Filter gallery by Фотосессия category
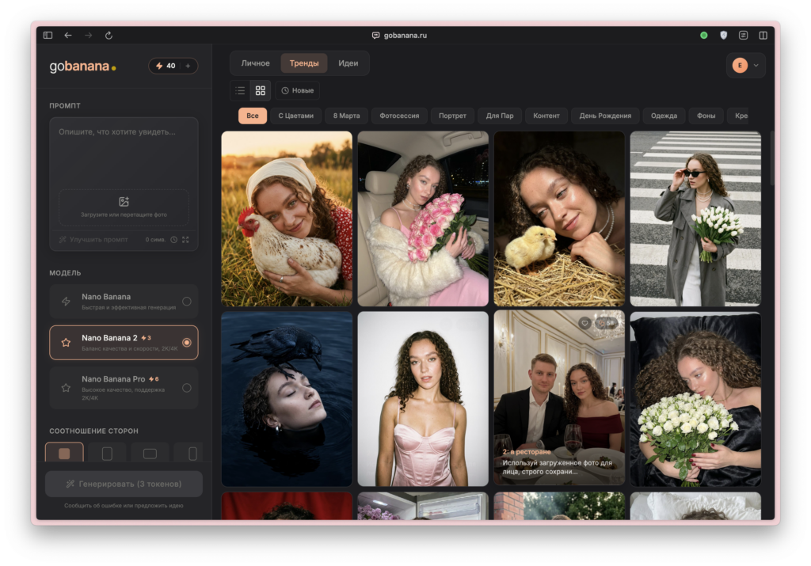 pos(399,116)
